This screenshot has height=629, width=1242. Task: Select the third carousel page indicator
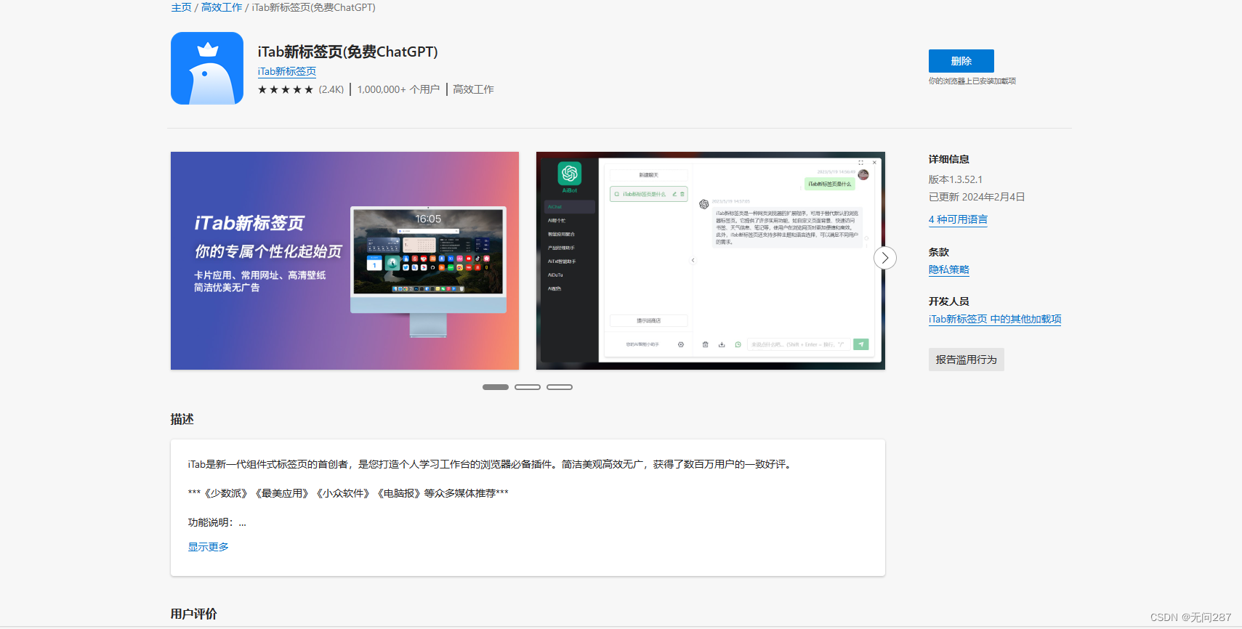pos(560,387)
